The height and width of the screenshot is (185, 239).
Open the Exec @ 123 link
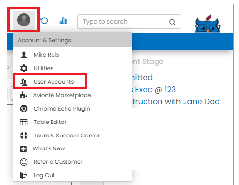tap(156, 90)
